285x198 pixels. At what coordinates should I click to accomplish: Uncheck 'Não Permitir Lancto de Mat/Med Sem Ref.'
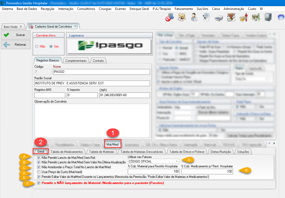click(x=39, y=158)
